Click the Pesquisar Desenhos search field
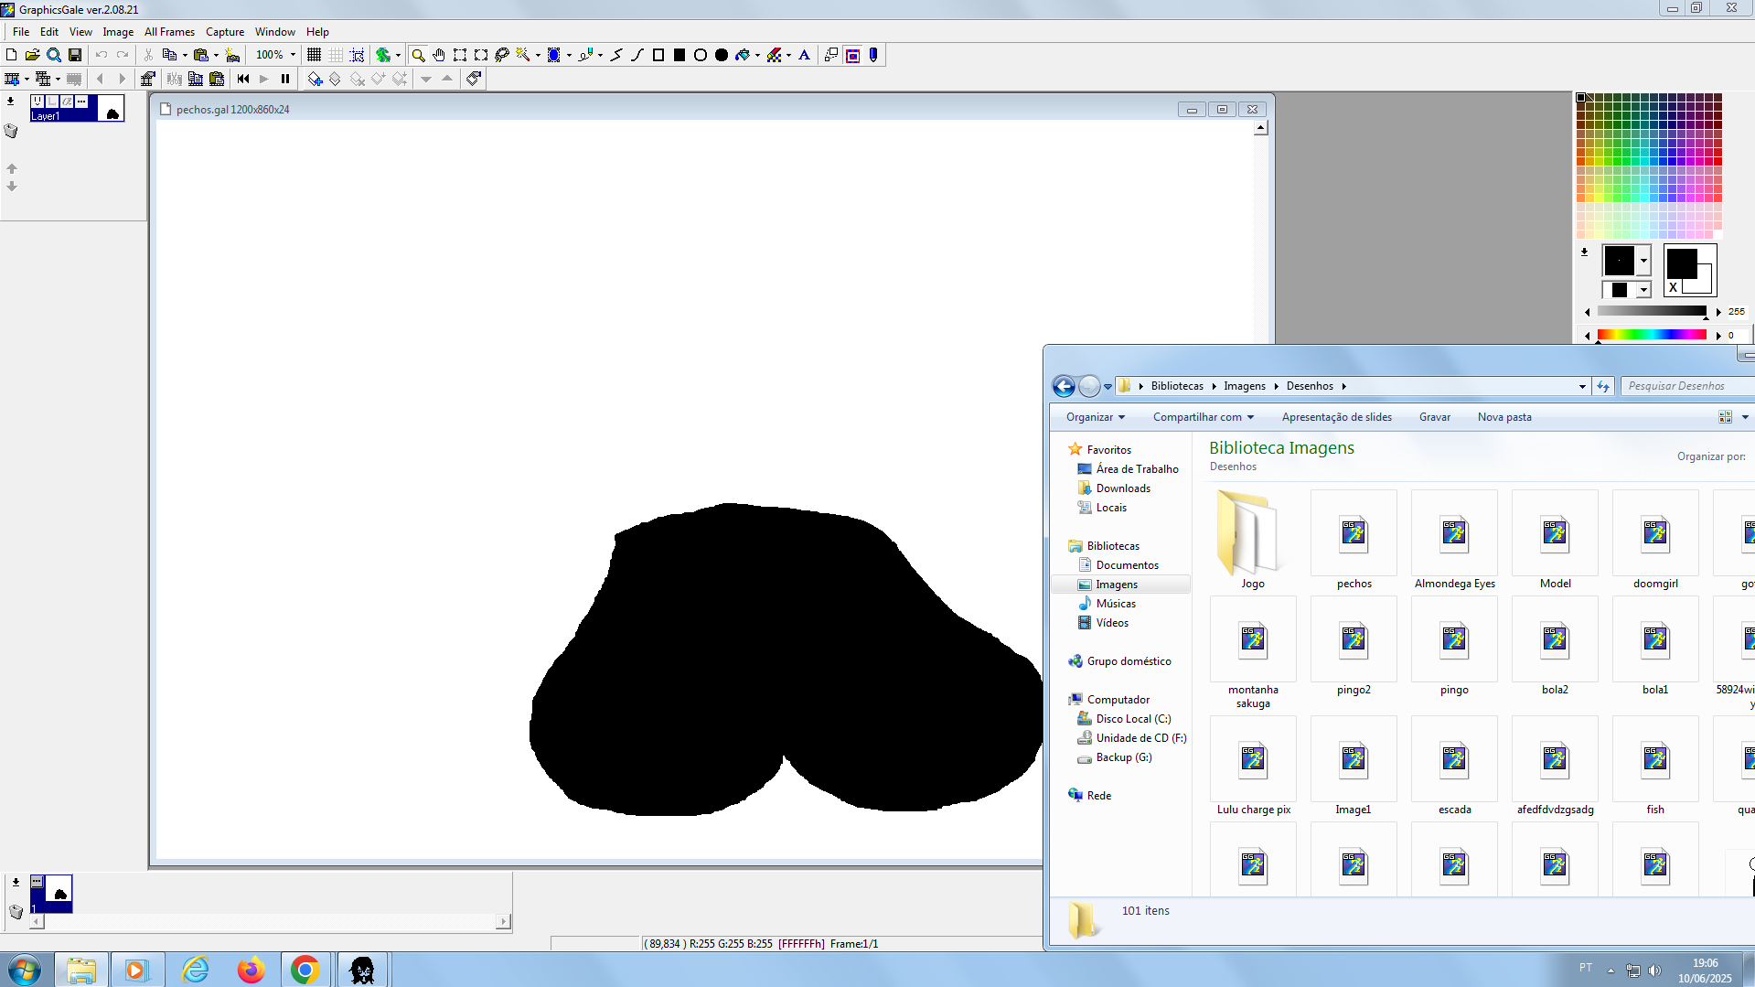The image size is (1755, 987). 1687,386
